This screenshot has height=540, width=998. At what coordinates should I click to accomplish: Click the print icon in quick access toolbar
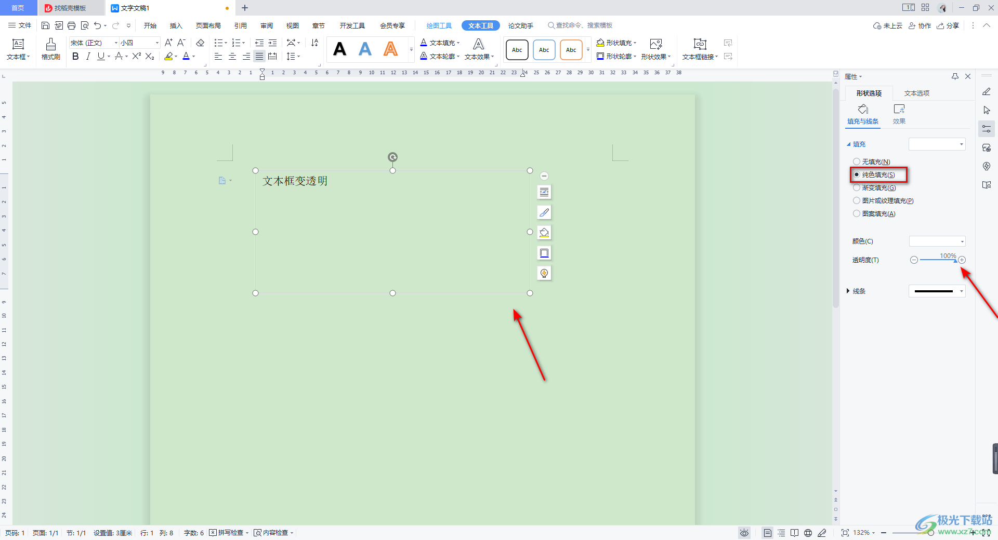pyautogui.click(x=71, y=25)
